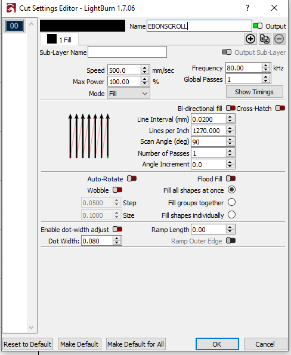Viewport: 291px width, 355px height.
Task: Decrease Max Power with down arrow
Action: pos(144,84)
